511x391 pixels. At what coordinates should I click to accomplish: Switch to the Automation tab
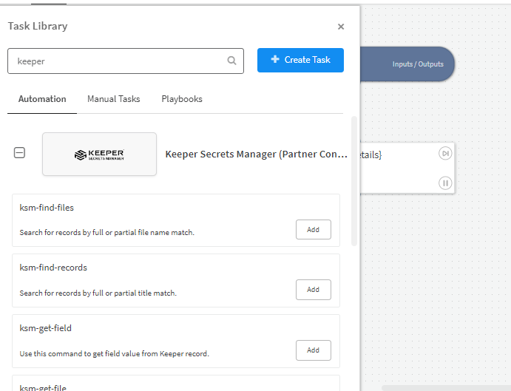(x=42, y=99)
